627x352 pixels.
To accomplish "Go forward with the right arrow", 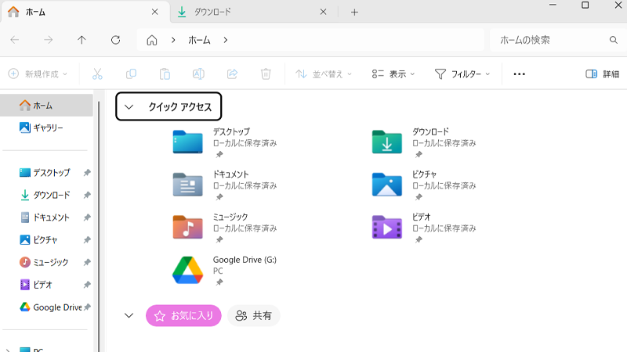I will pyautogui.click(x=49, y=40).
